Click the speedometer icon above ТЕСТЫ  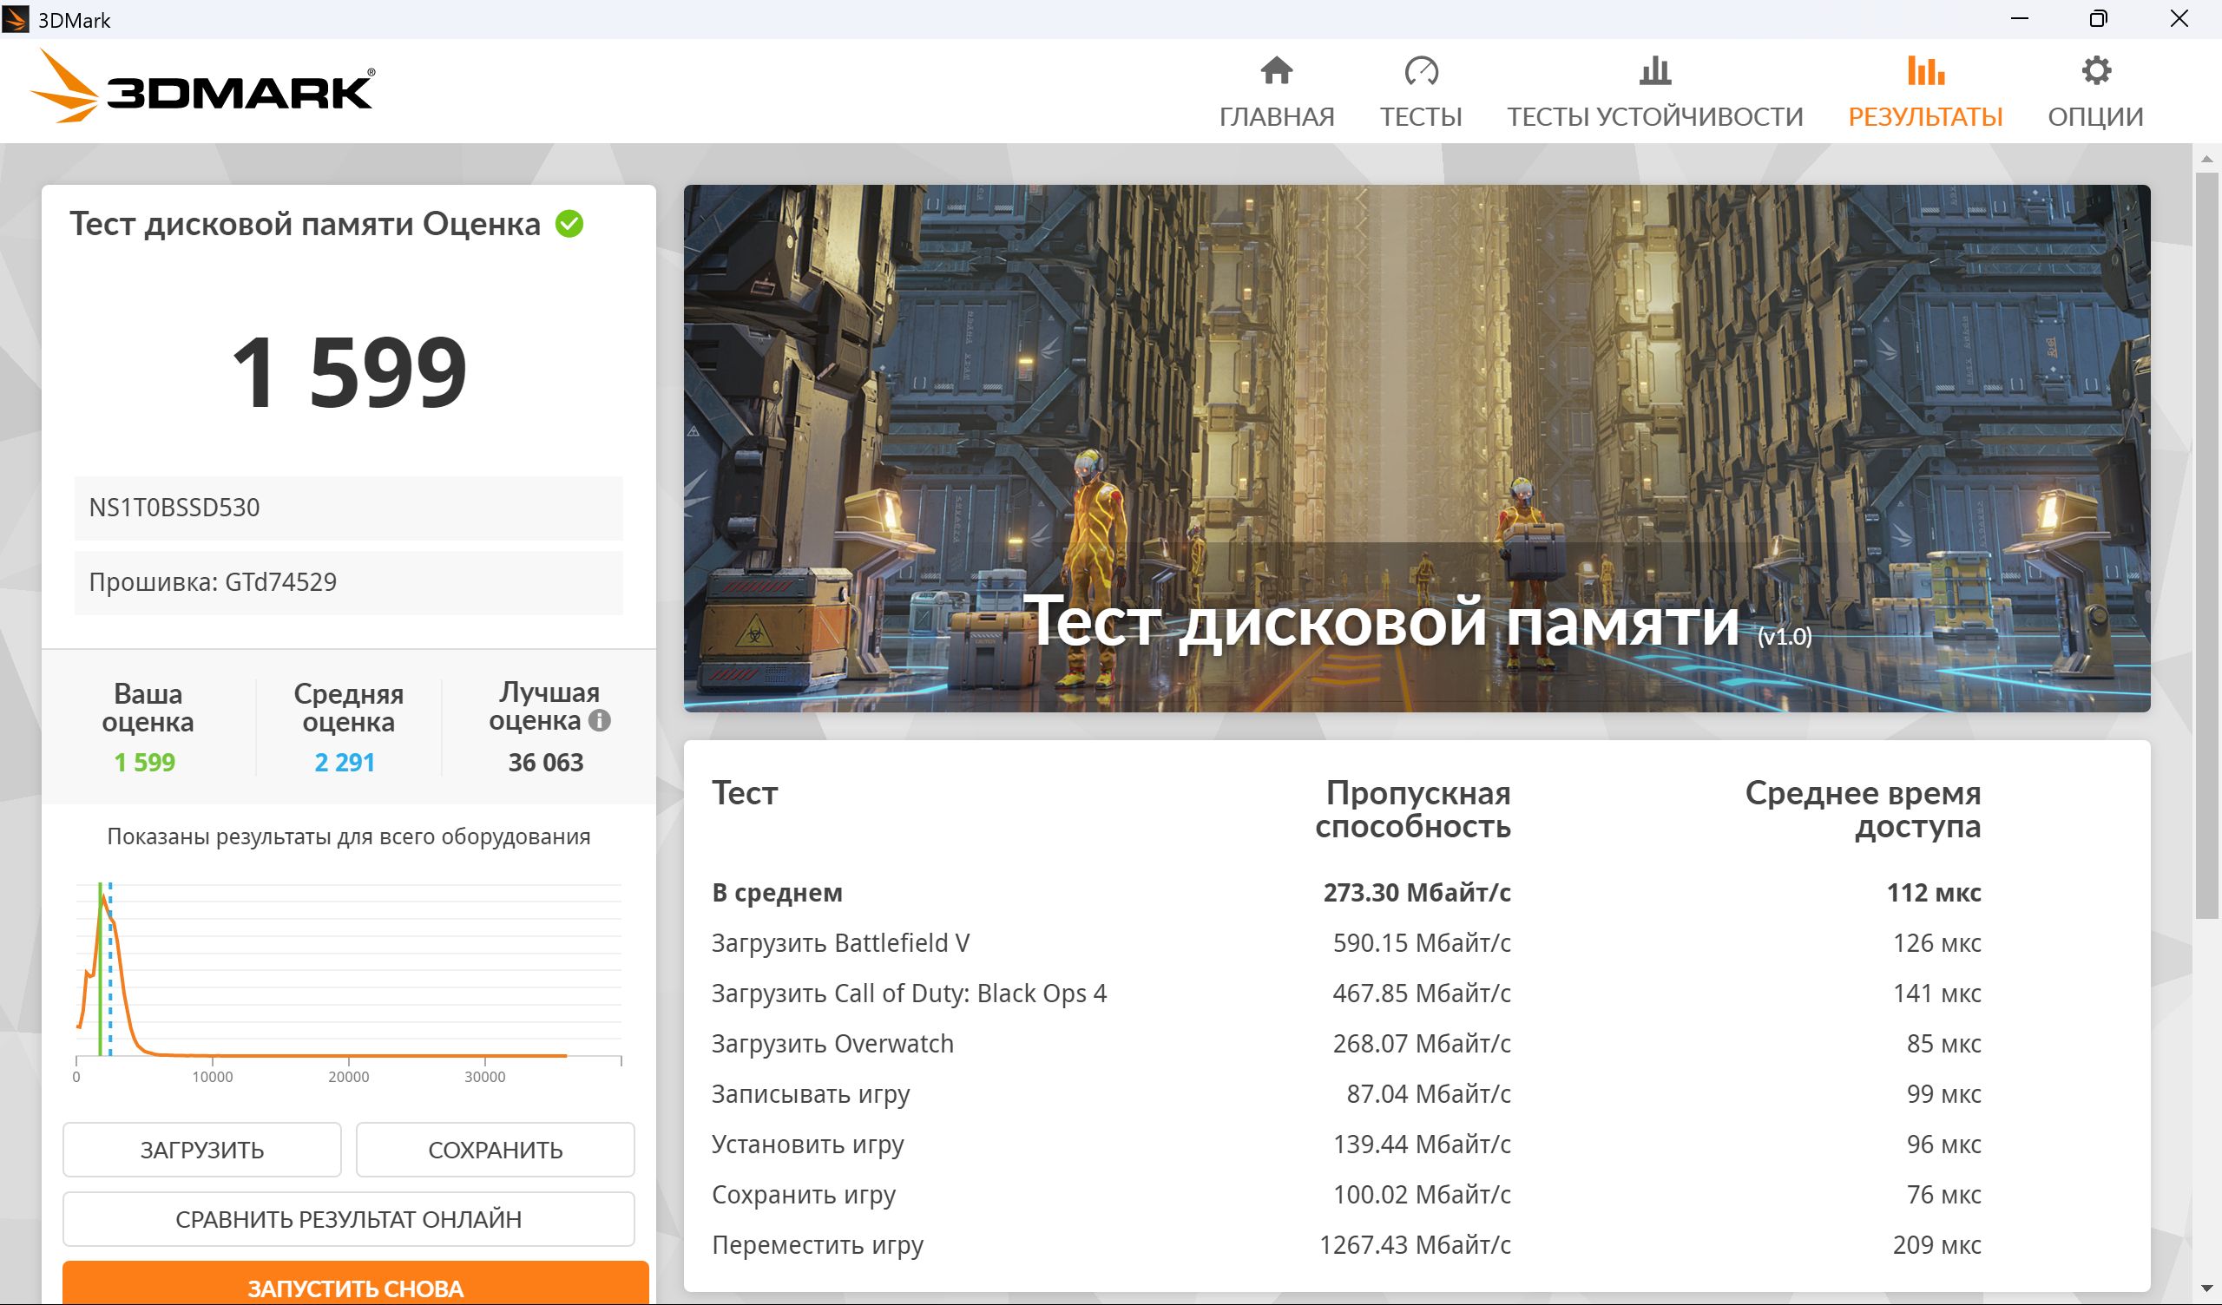tap(1421, 70)
